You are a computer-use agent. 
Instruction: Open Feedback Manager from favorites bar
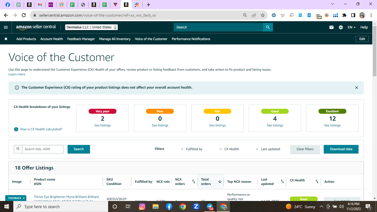pos(81,39)
